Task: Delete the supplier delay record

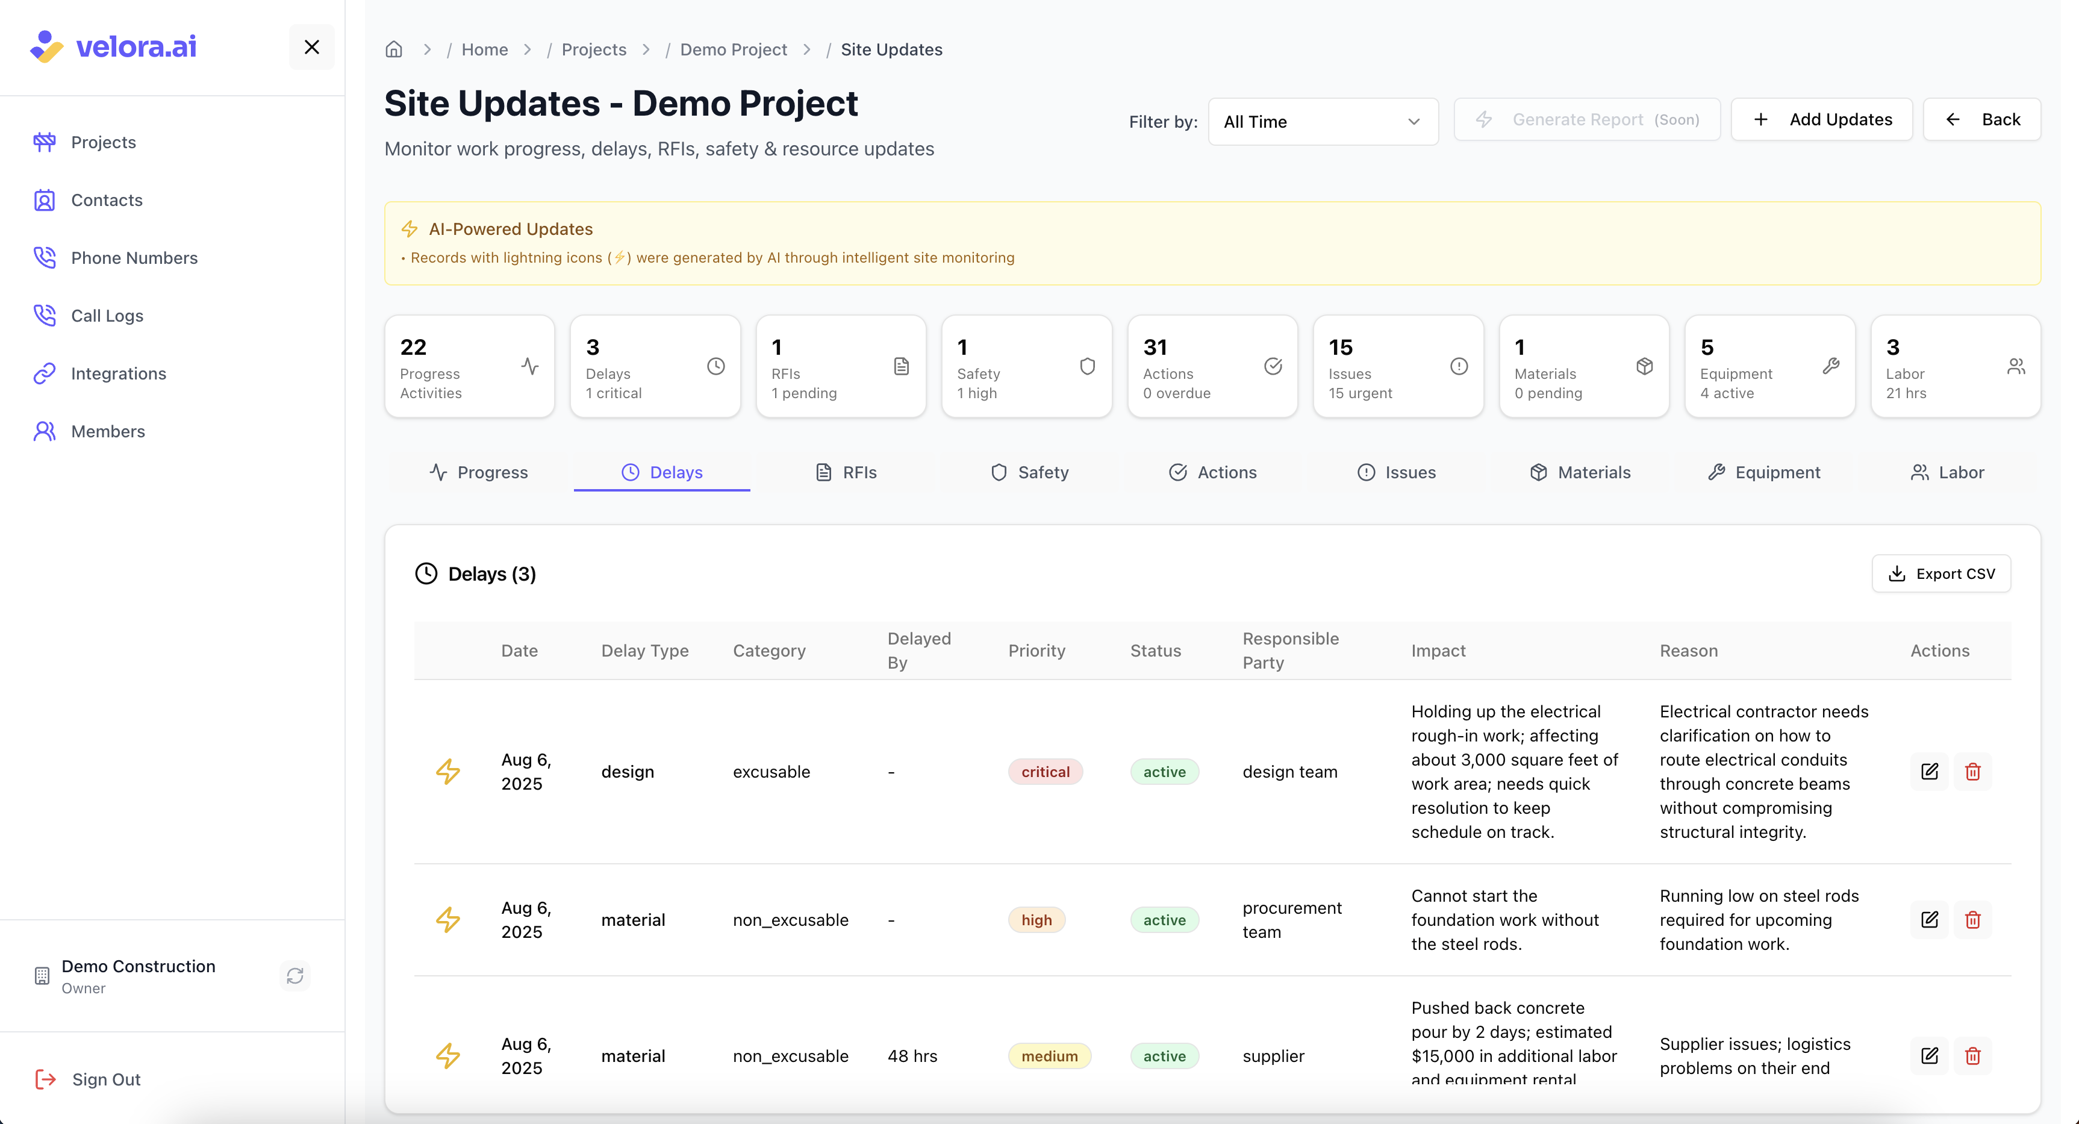Action: [x=1973, y=1056]
